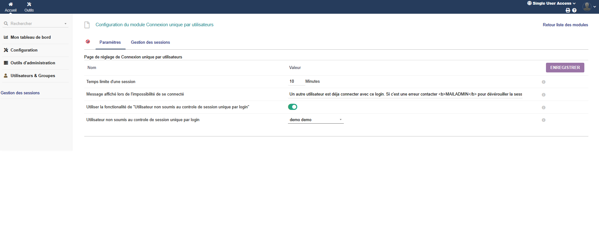Click the page document icon next to title
Screen dimensions: 599x241
pyautogui.click(x=87, y=25)
